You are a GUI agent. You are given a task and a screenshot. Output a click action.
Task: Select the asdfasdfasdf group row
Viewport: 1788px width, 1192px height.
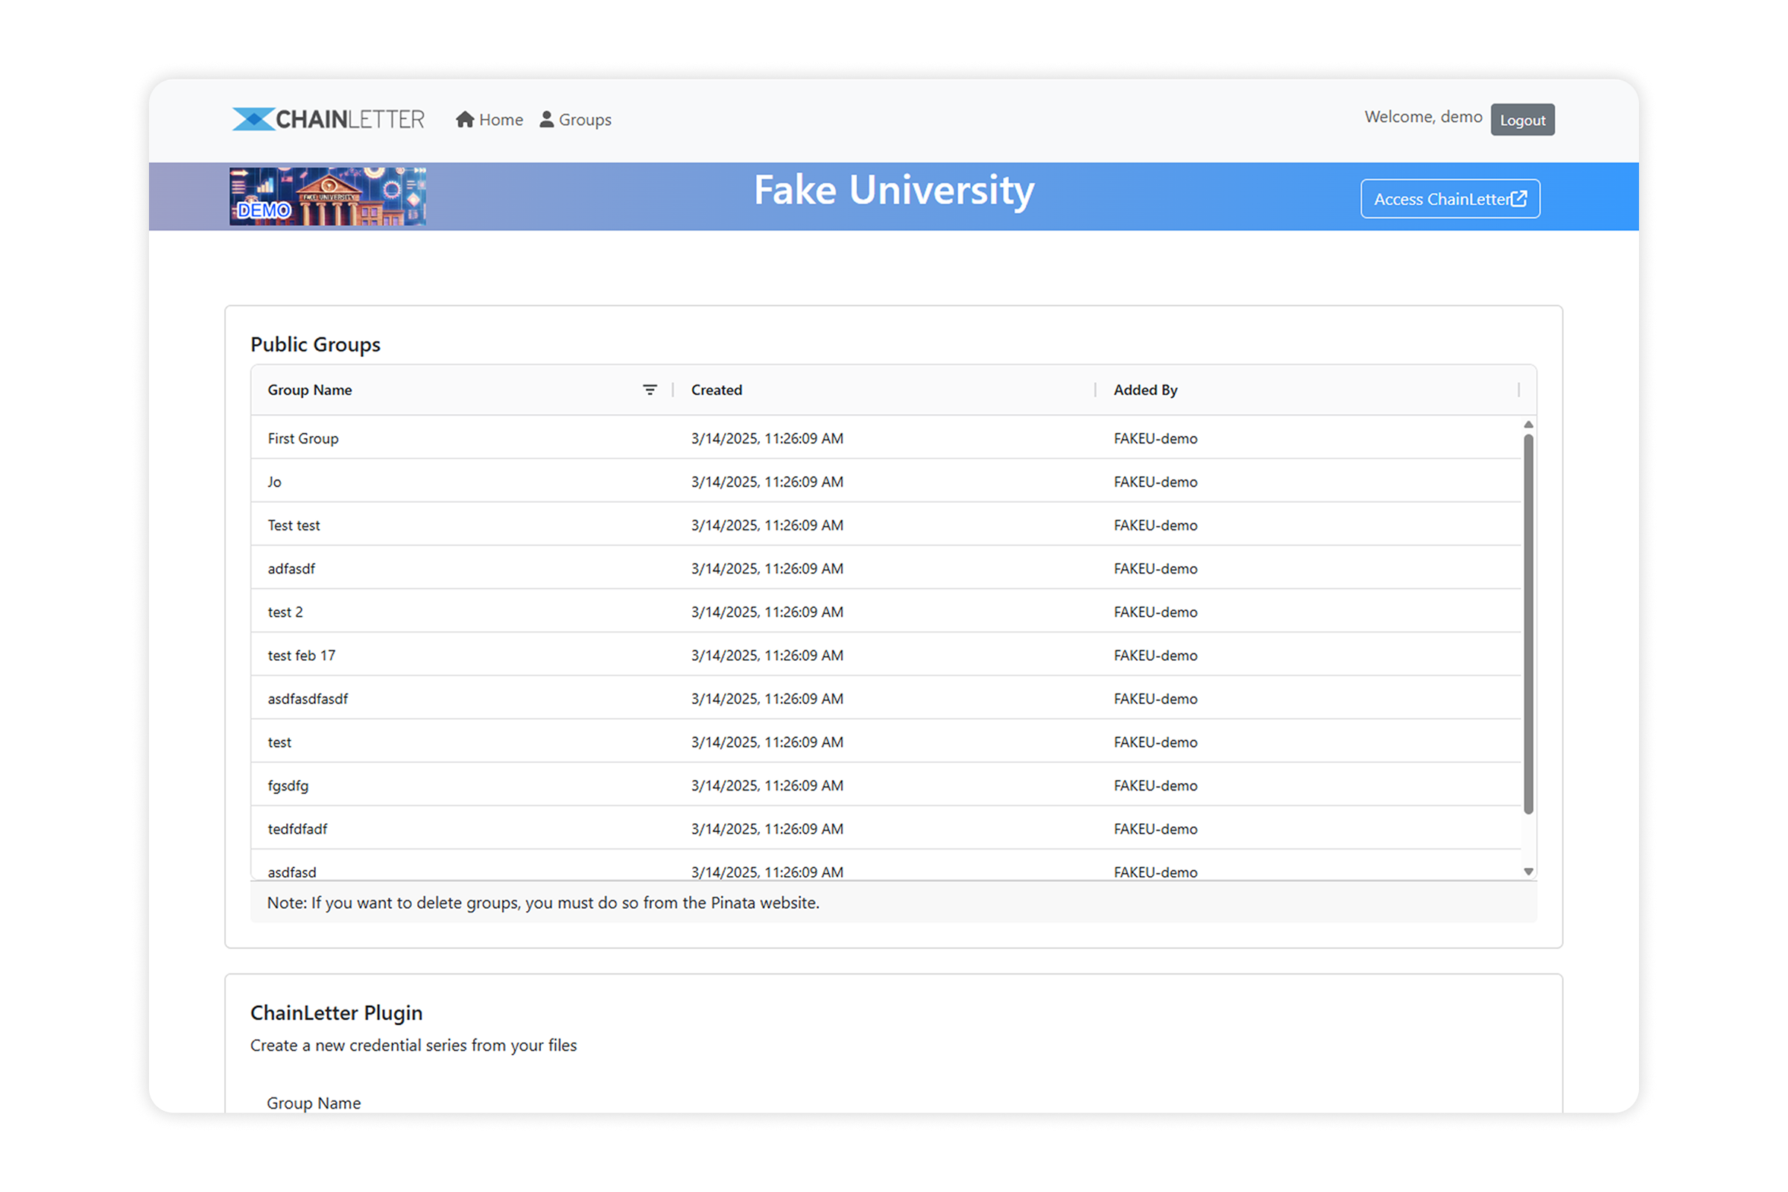point(887,699)
